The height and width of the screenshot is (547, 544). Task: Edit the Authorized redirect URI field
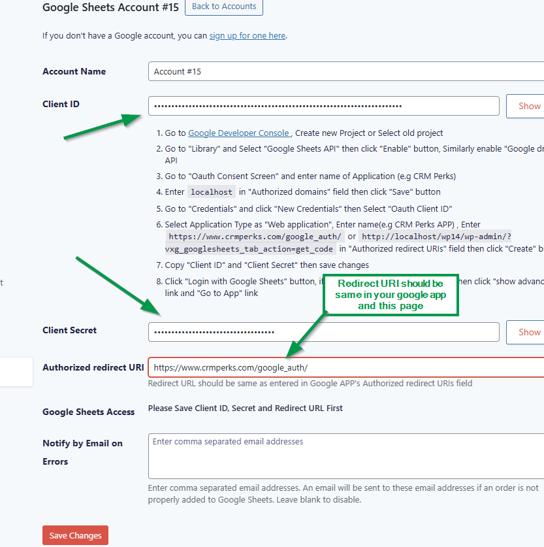(346, 367)
